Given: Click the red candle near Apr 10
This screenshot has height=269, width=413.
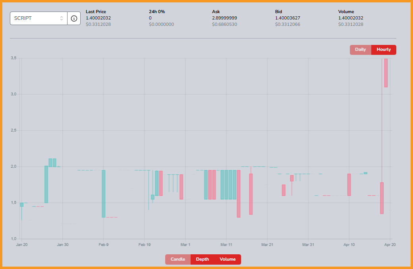Looking at the screenshot, I should [x=349, y=185].
